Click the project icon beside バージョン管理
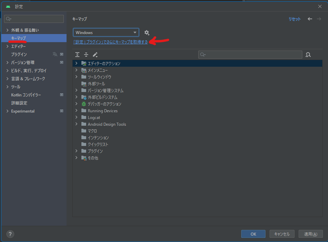The height and width of the screenshot is (242, 328). point(62,62)
